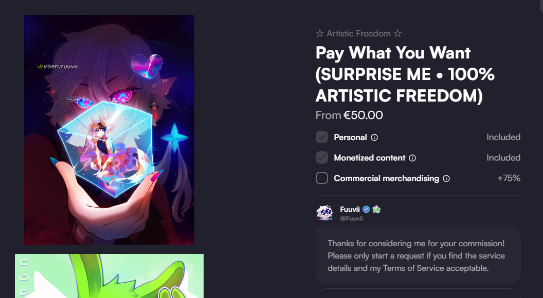This screenshot has height=298, width=543.
Task: Open the main cube artwork image
Action: pos(109,129)
